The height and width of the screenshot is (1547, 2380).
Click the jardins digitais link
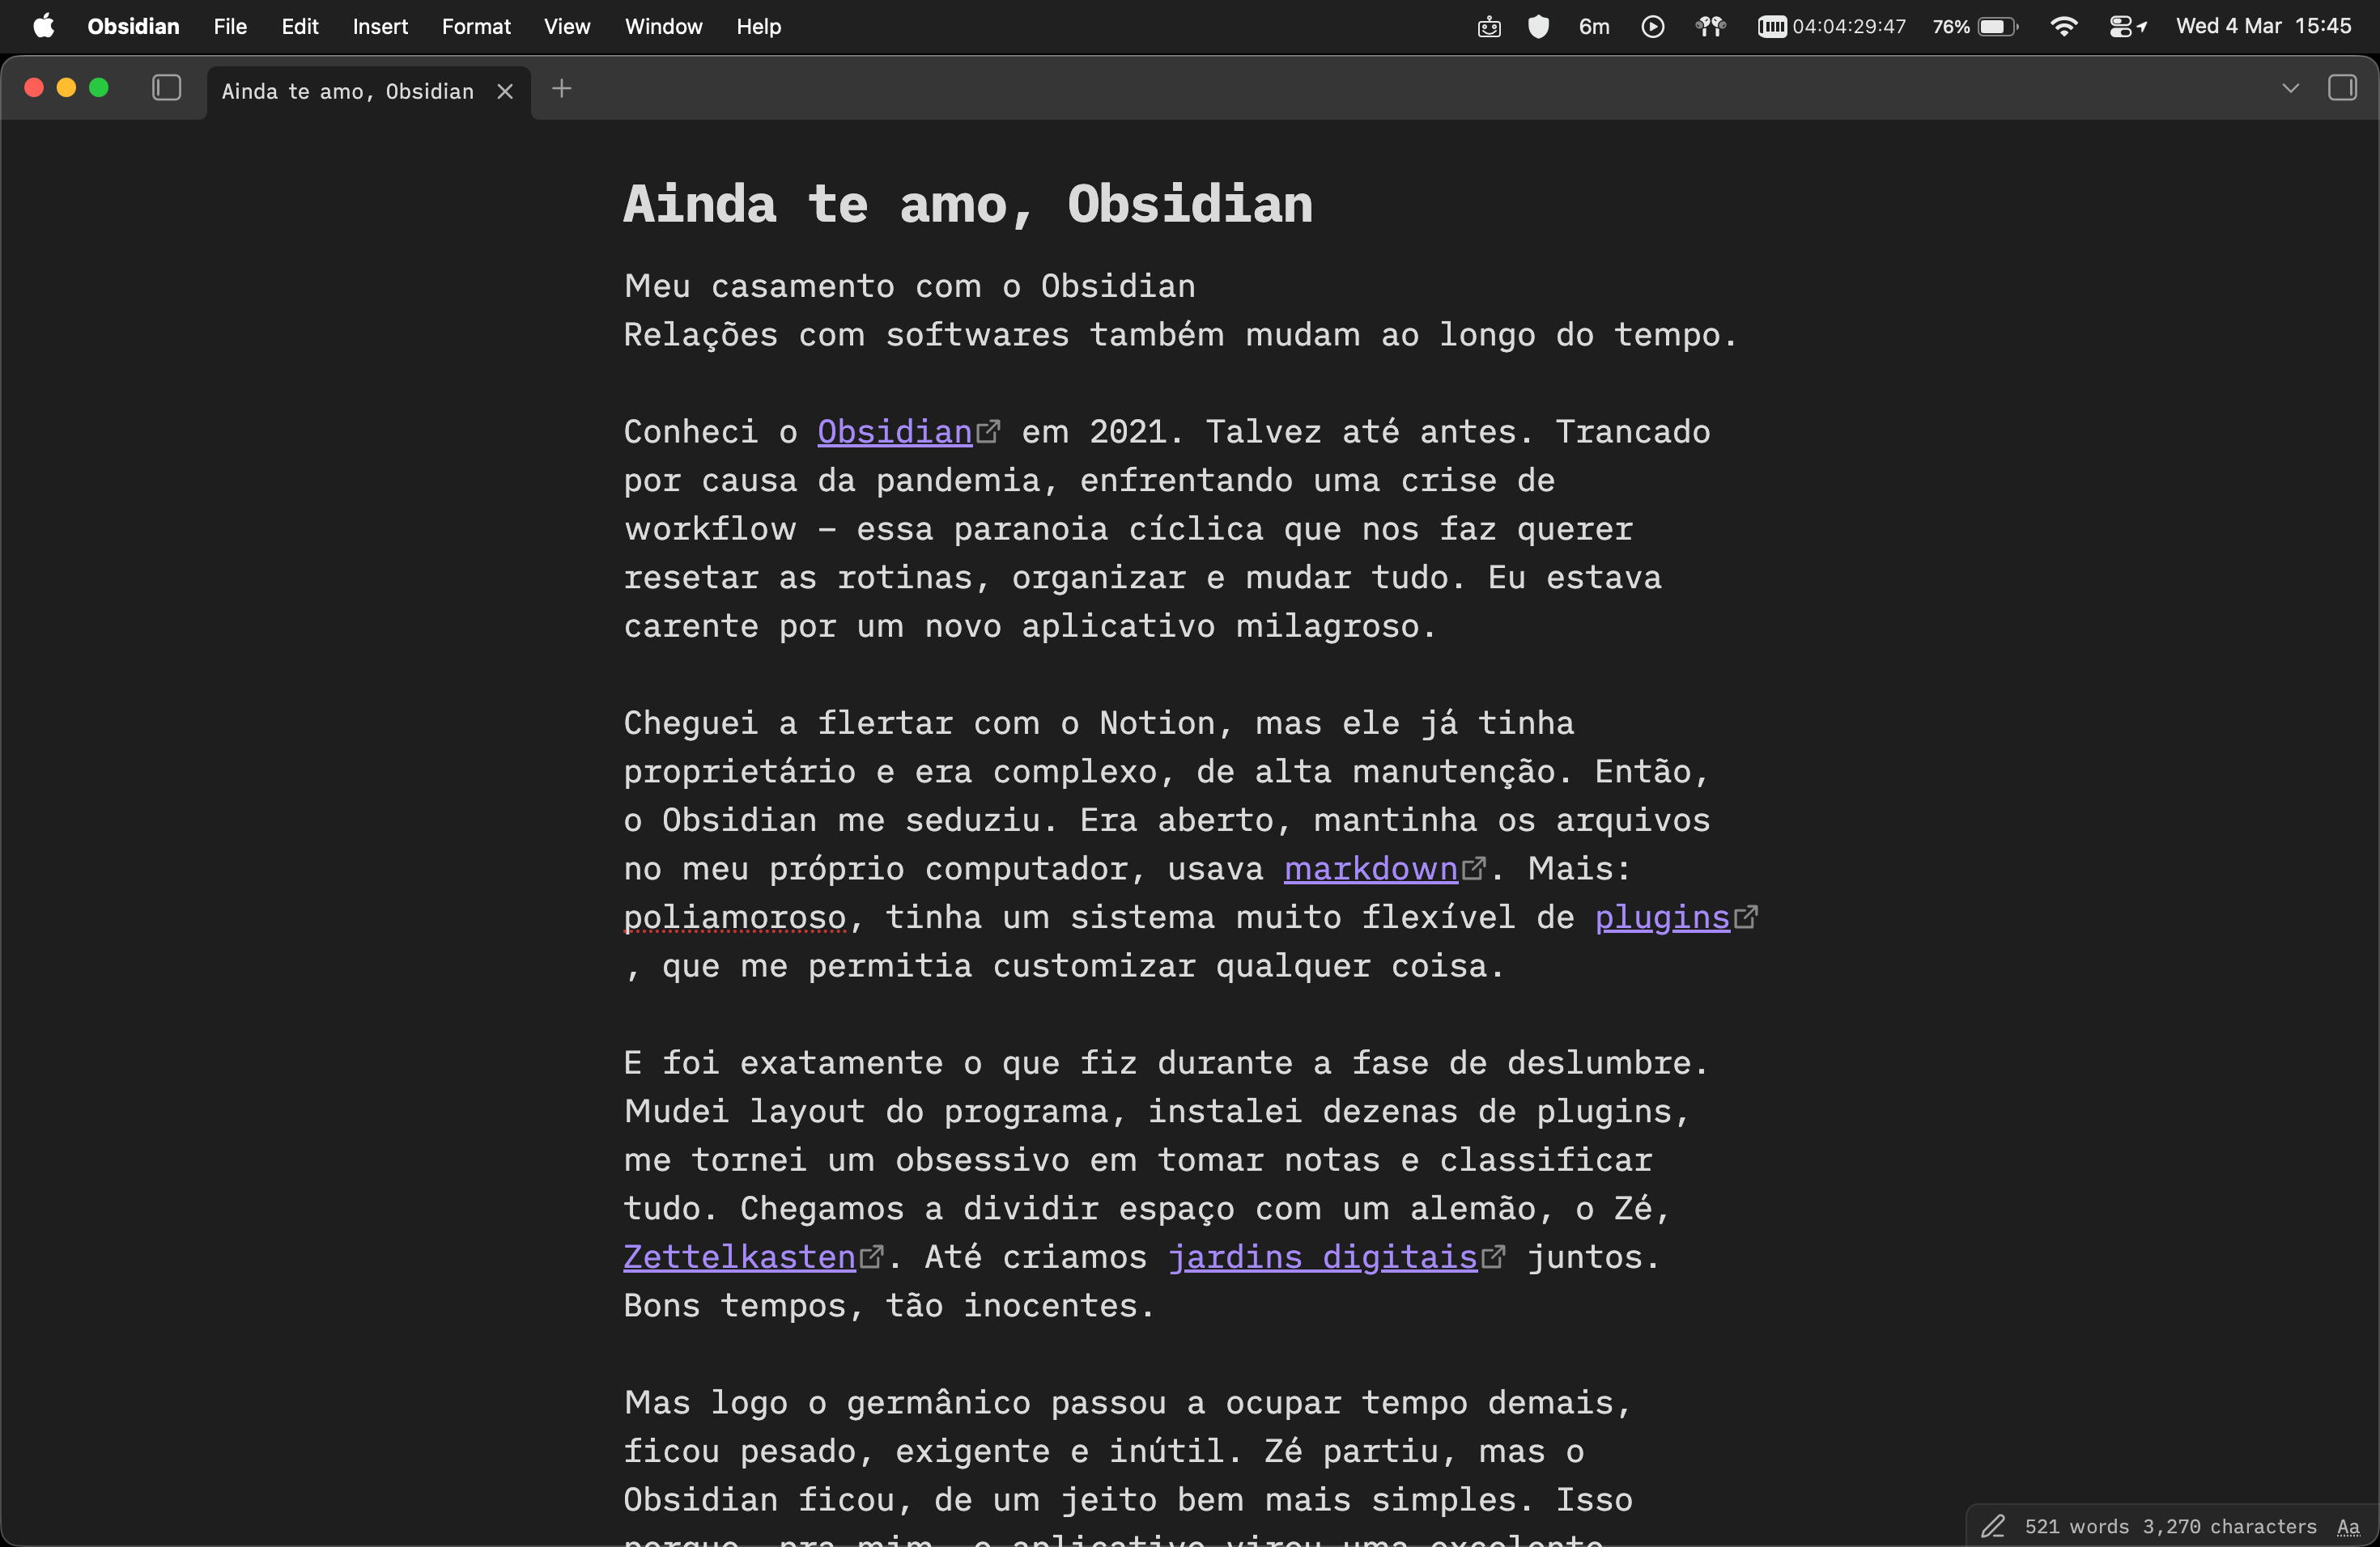click(1322, 1257)
